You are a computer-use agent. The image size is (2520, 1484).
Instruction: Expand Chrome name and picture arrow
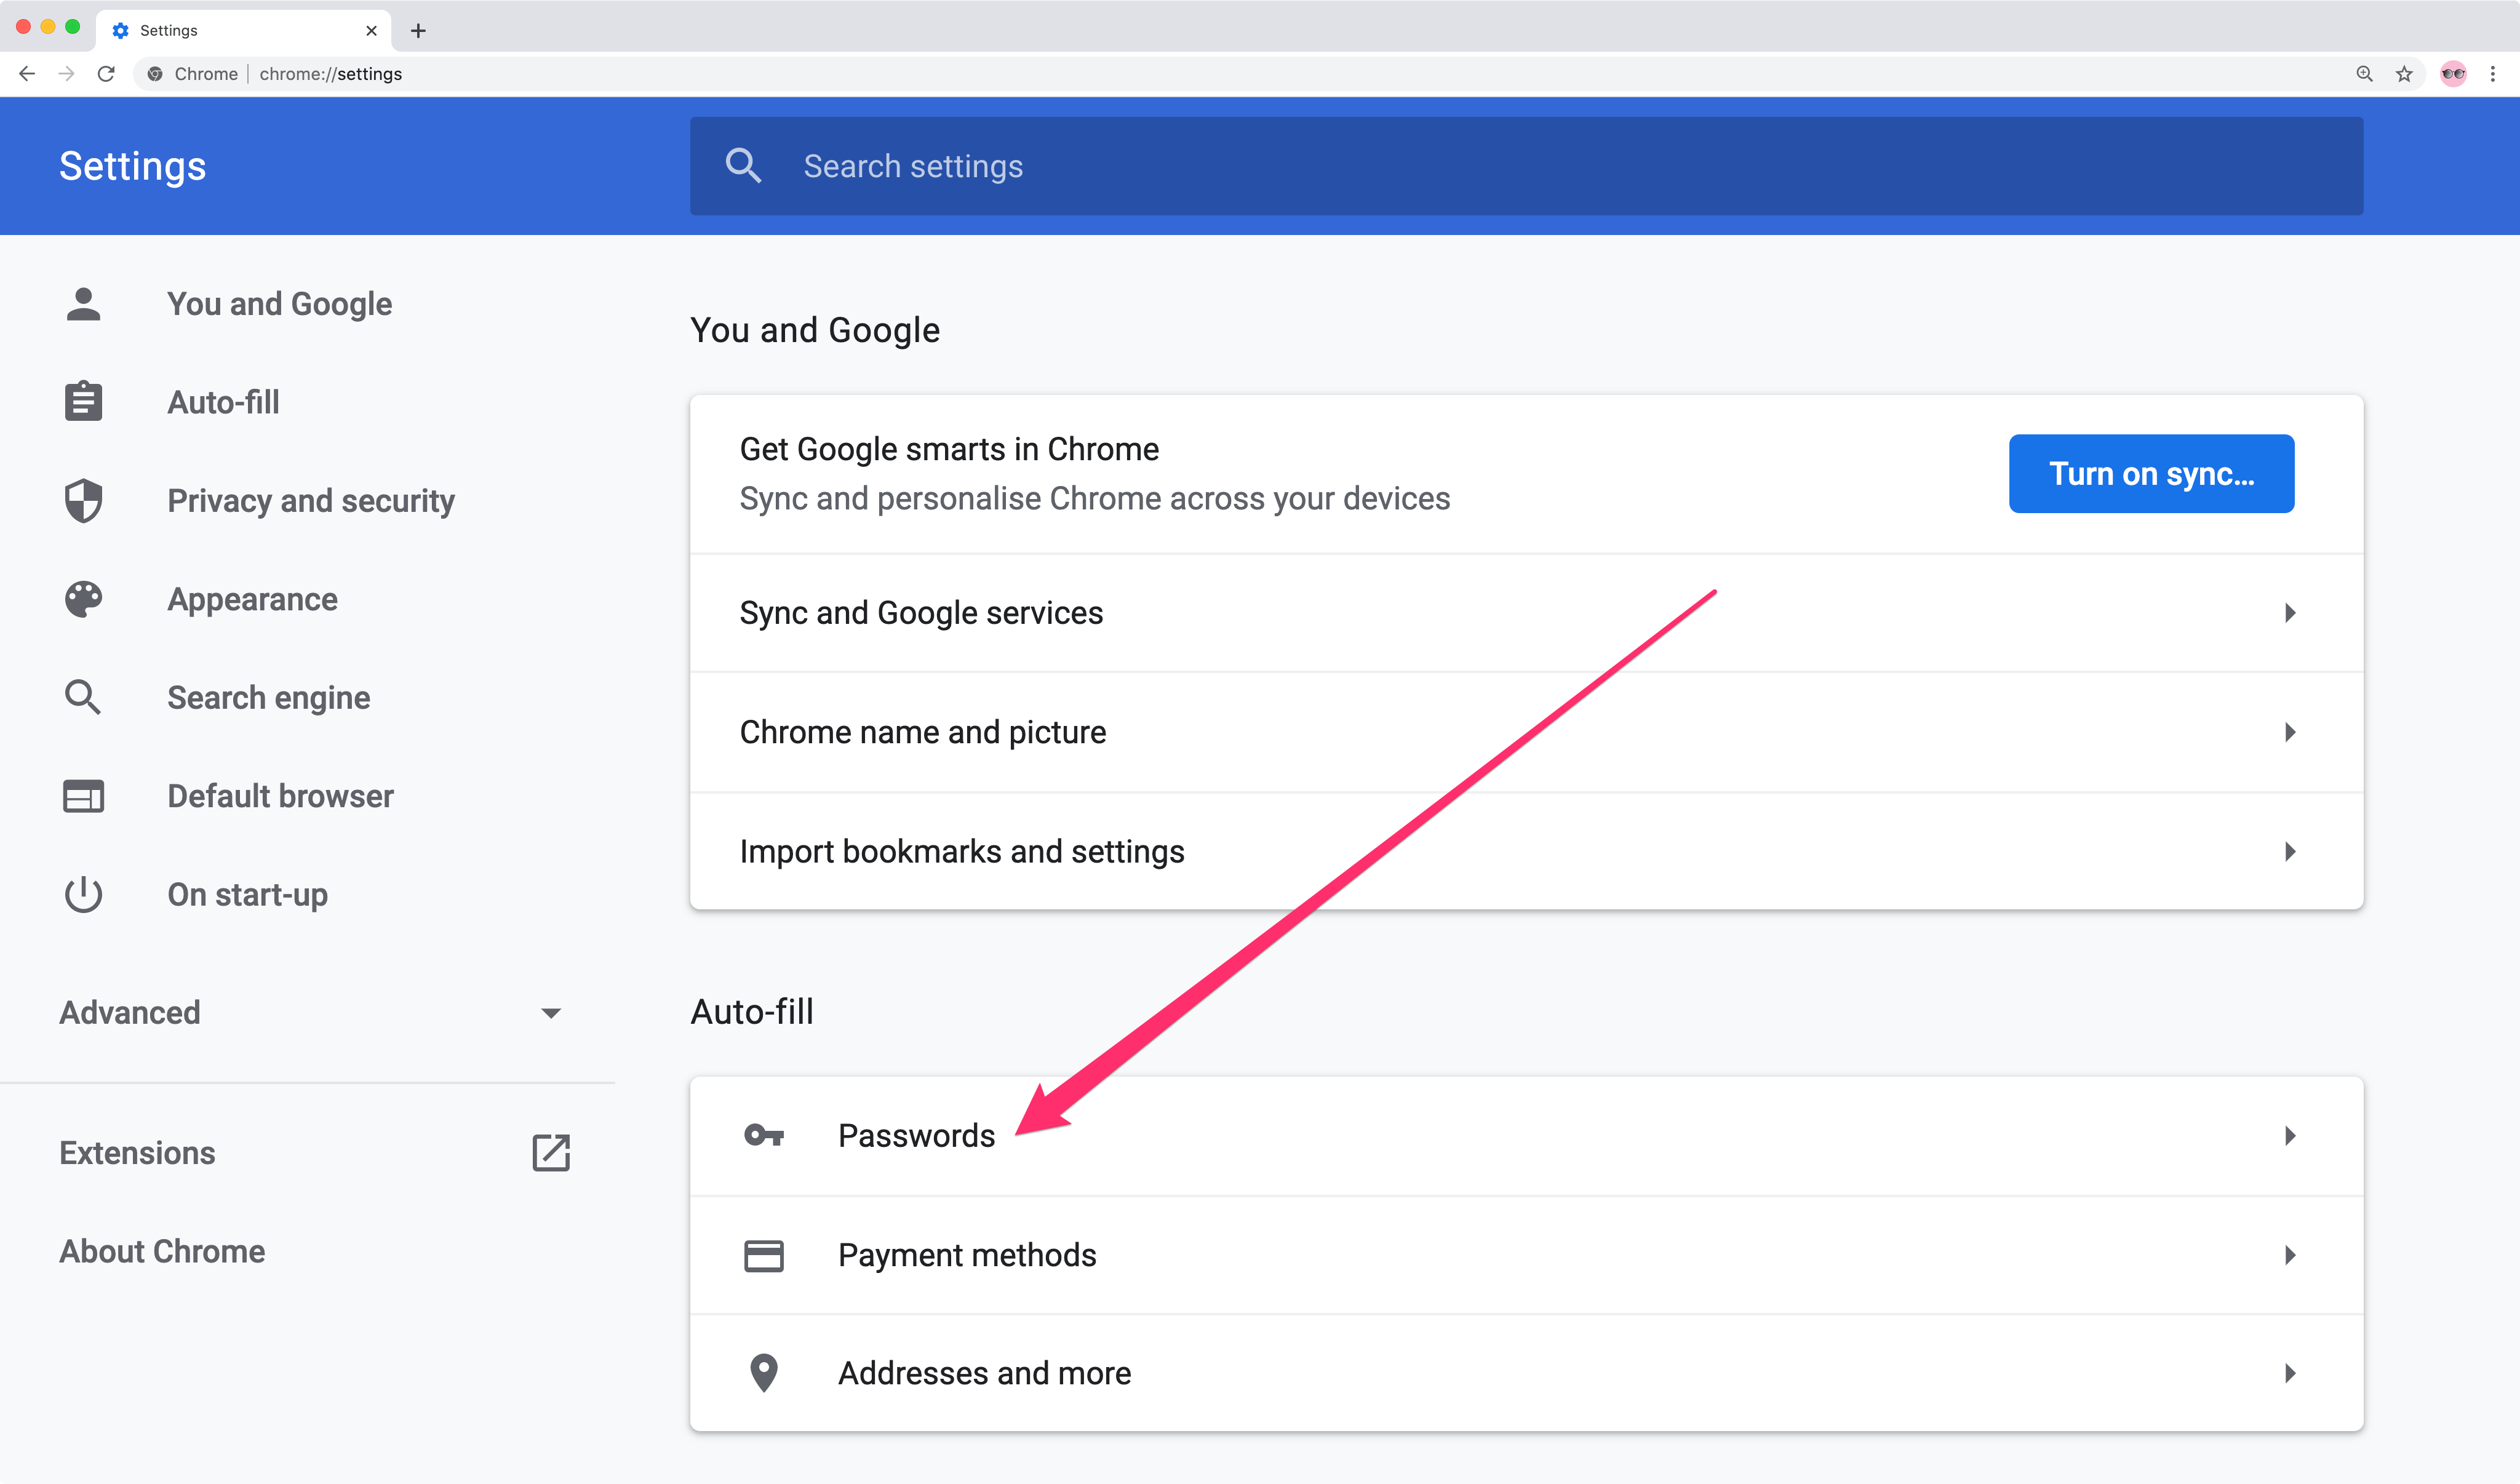point(2290,732)
